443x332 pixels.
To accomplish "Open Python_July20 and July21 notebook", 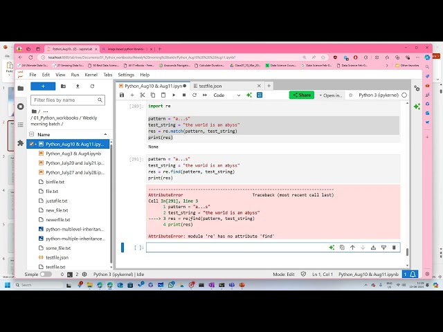I will point(75,163).
